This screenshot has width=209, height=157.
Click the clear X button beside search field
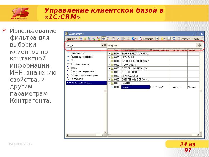point(201,45)
